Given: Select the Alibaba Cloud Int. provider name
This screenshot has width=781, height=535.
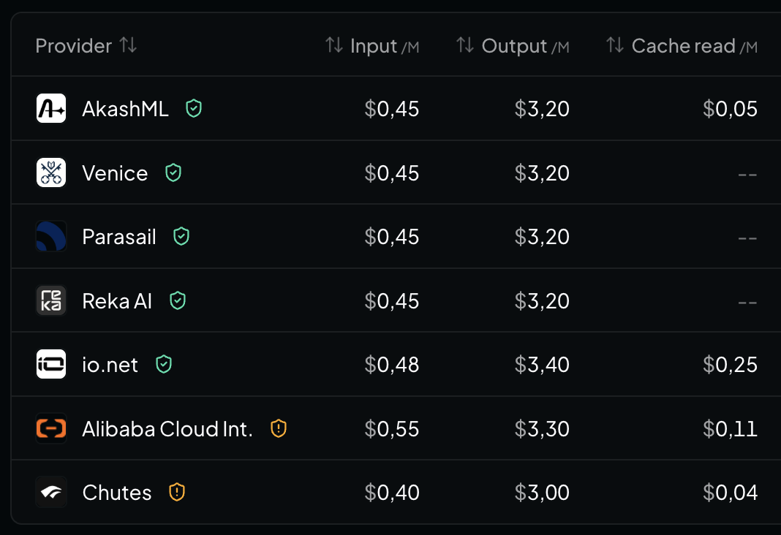Looking at the screenshot, I should pos(167,429).
